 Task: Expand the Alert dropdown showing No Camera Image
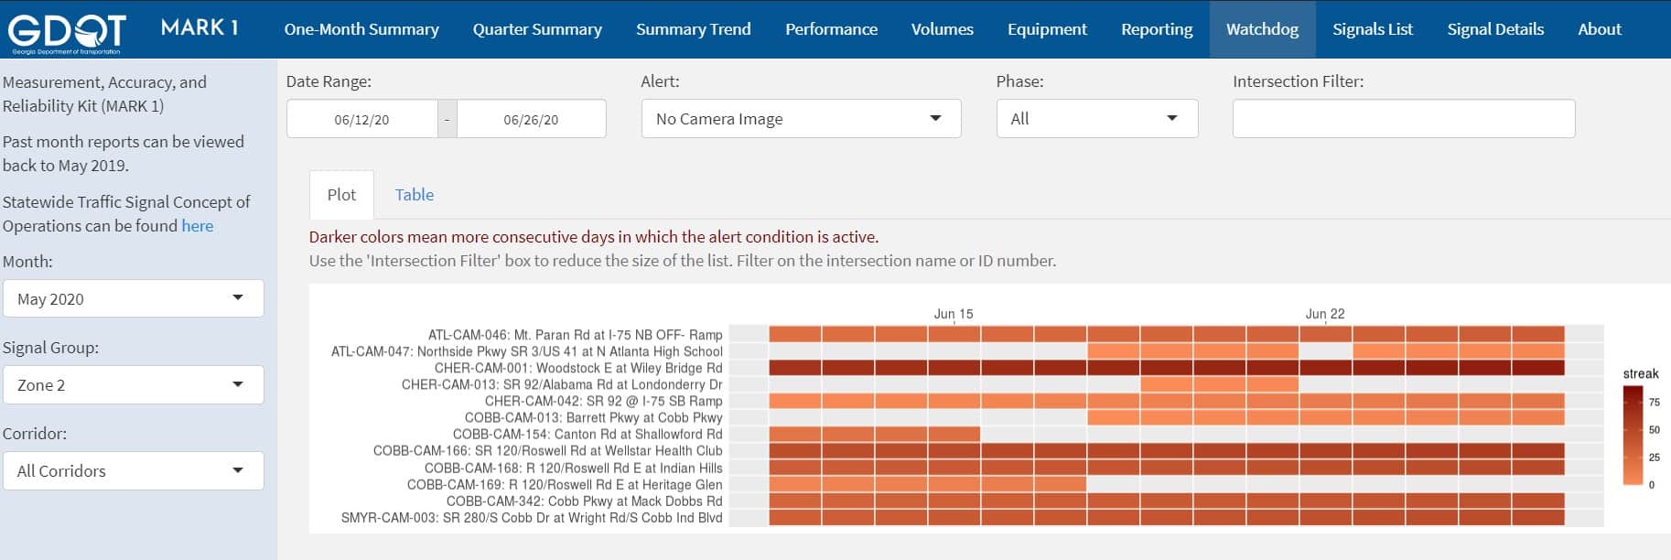(x=801, y=119)
